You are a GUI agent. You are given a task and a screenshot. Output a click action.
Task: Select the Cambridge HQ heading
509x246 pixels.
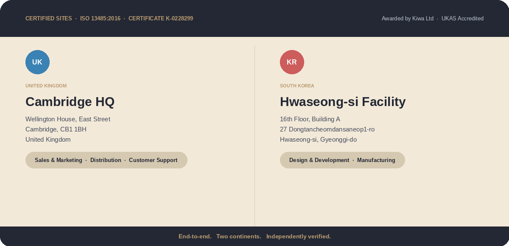[70, 102]
